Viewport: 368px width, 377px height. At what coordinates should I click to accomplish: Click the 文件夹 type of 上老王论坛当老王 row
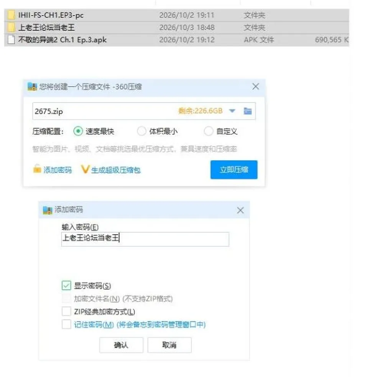click(x=254, y=28)
